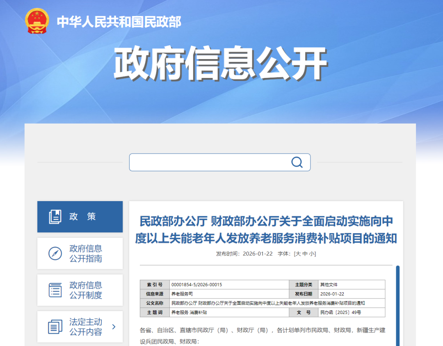Expand the 法定主动公开内容 chevron arrow

tap(114, 327)
